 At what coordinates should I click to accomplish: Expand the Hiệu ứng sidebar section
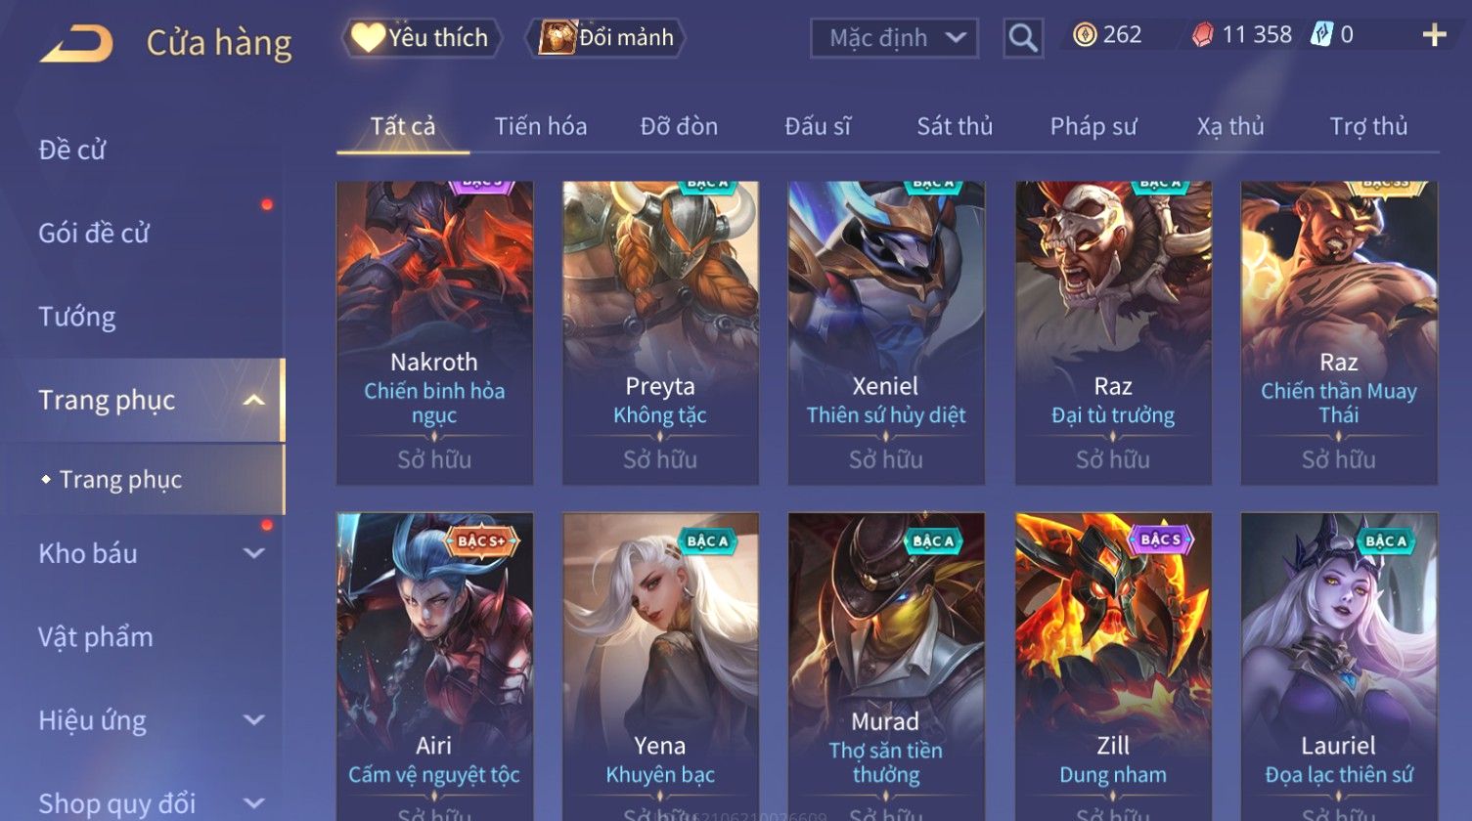(x=253, y=720)
